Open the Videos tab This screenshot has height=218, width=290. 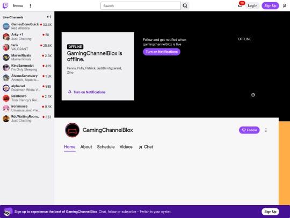(126, 147)
